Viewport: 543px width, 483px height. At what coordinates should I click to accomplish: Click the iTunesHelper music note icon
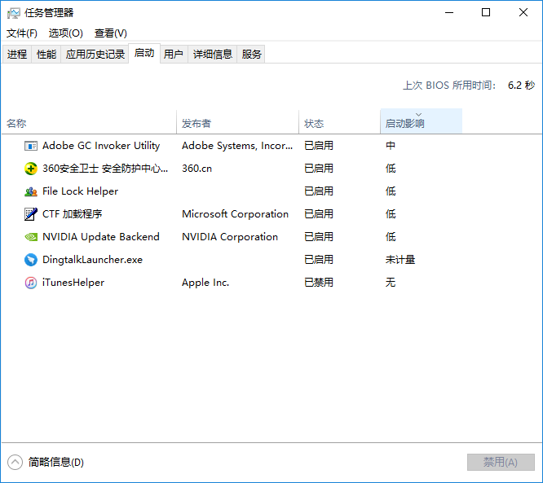(31, 283)
